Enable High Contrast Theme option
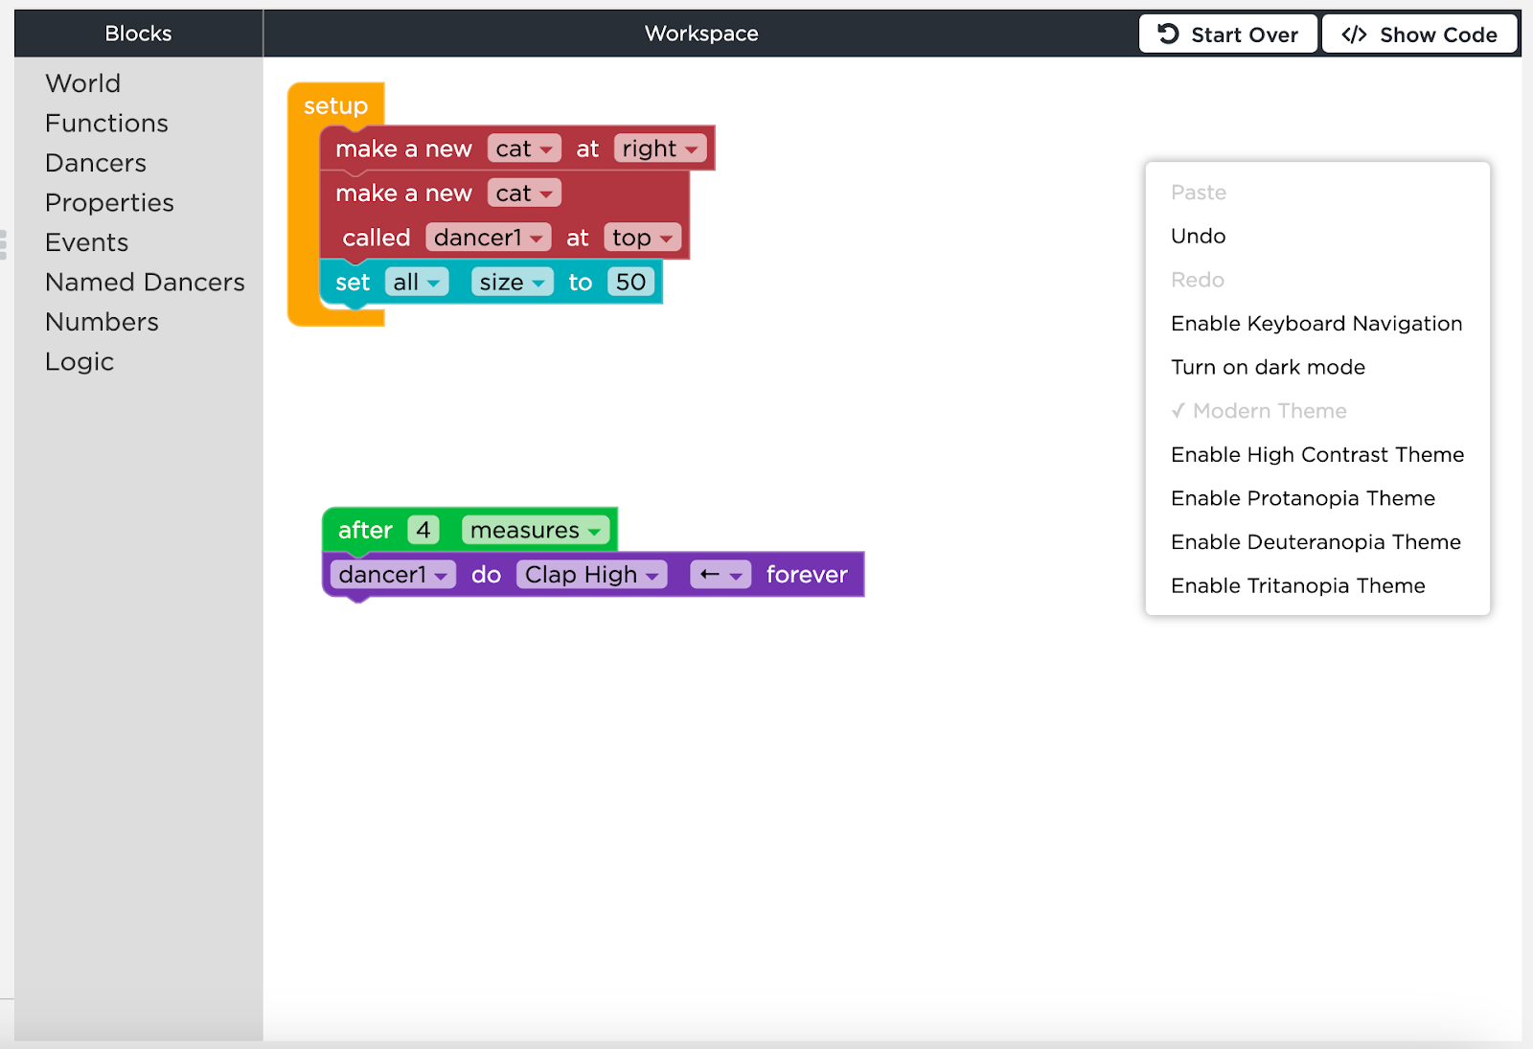Viewport: 1533px width, 1049px height. [1316, 455]
